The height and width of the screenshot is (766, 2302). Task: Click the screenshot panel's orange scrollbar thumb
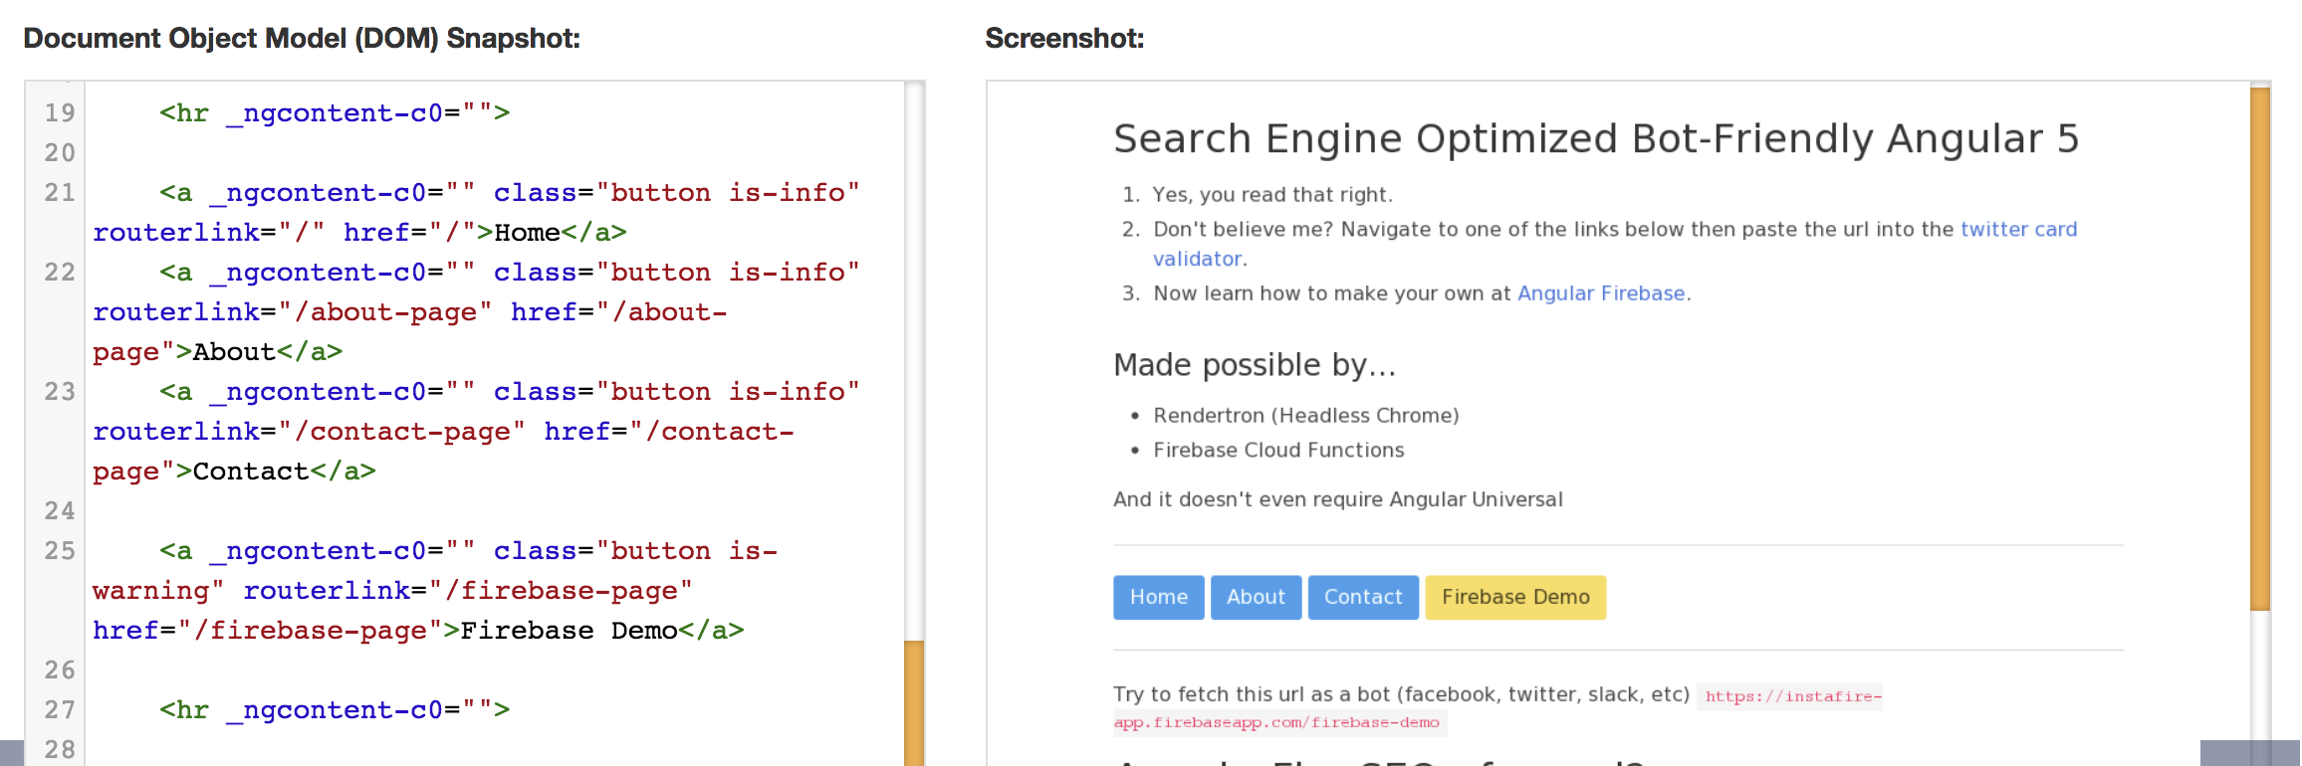pos(2259,348)
